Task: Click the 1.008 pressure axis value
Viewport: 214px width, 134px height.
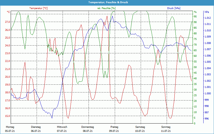Action: pyautogui.click(x=208, y=43)
